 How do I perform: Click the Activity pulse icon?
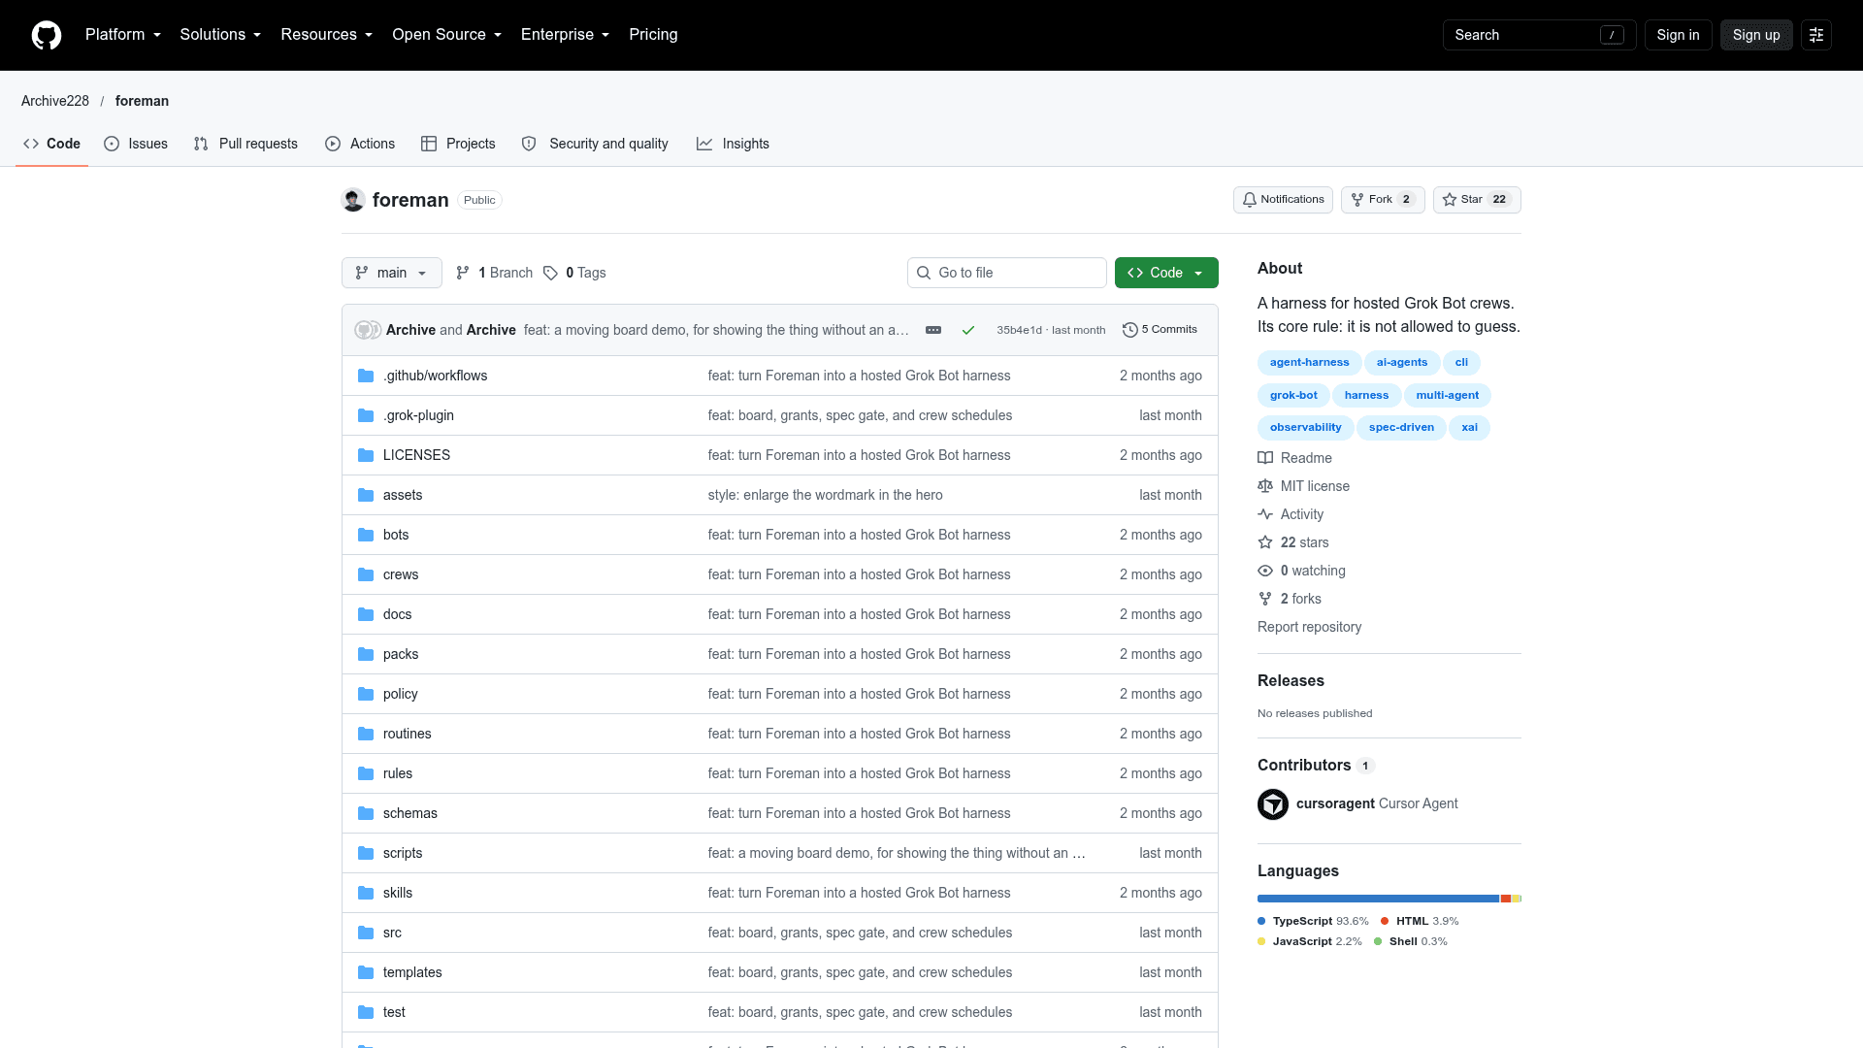(x=1265, y=514)
